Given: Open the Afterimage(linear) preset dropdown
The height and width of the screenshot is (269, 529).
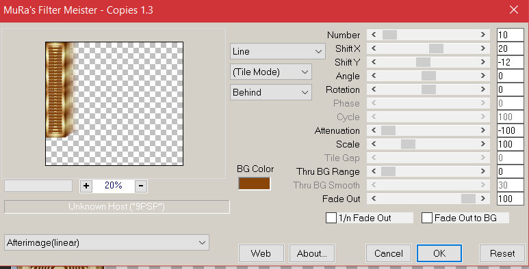Looking at the screenshot, I should click(107, 242).
